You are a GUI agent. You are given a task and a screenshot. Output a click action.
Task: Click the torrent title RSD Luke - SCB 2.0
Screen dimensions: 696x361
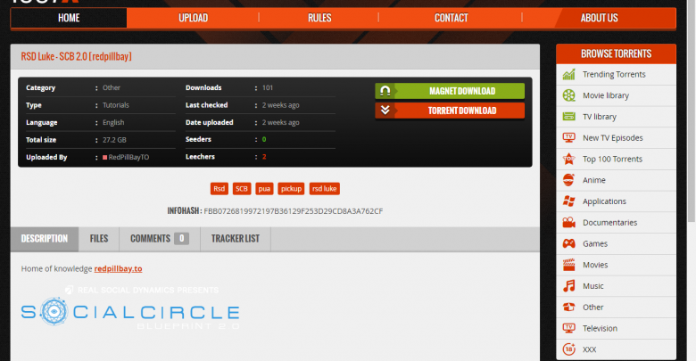coord(77,56)
